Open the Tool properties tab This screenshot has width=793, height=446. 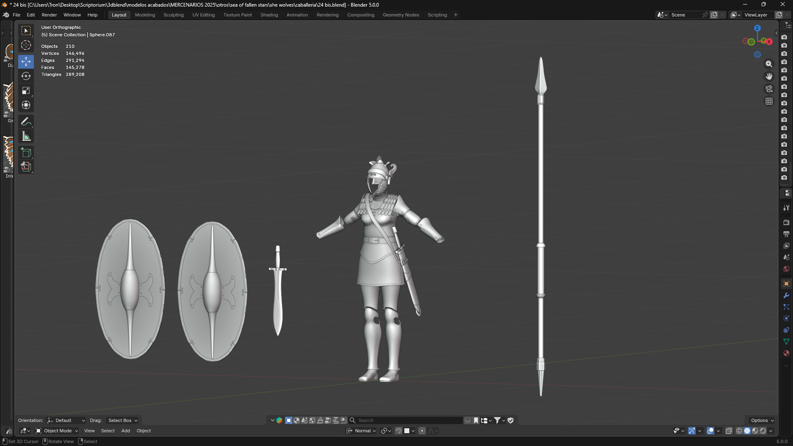point(786,208)
